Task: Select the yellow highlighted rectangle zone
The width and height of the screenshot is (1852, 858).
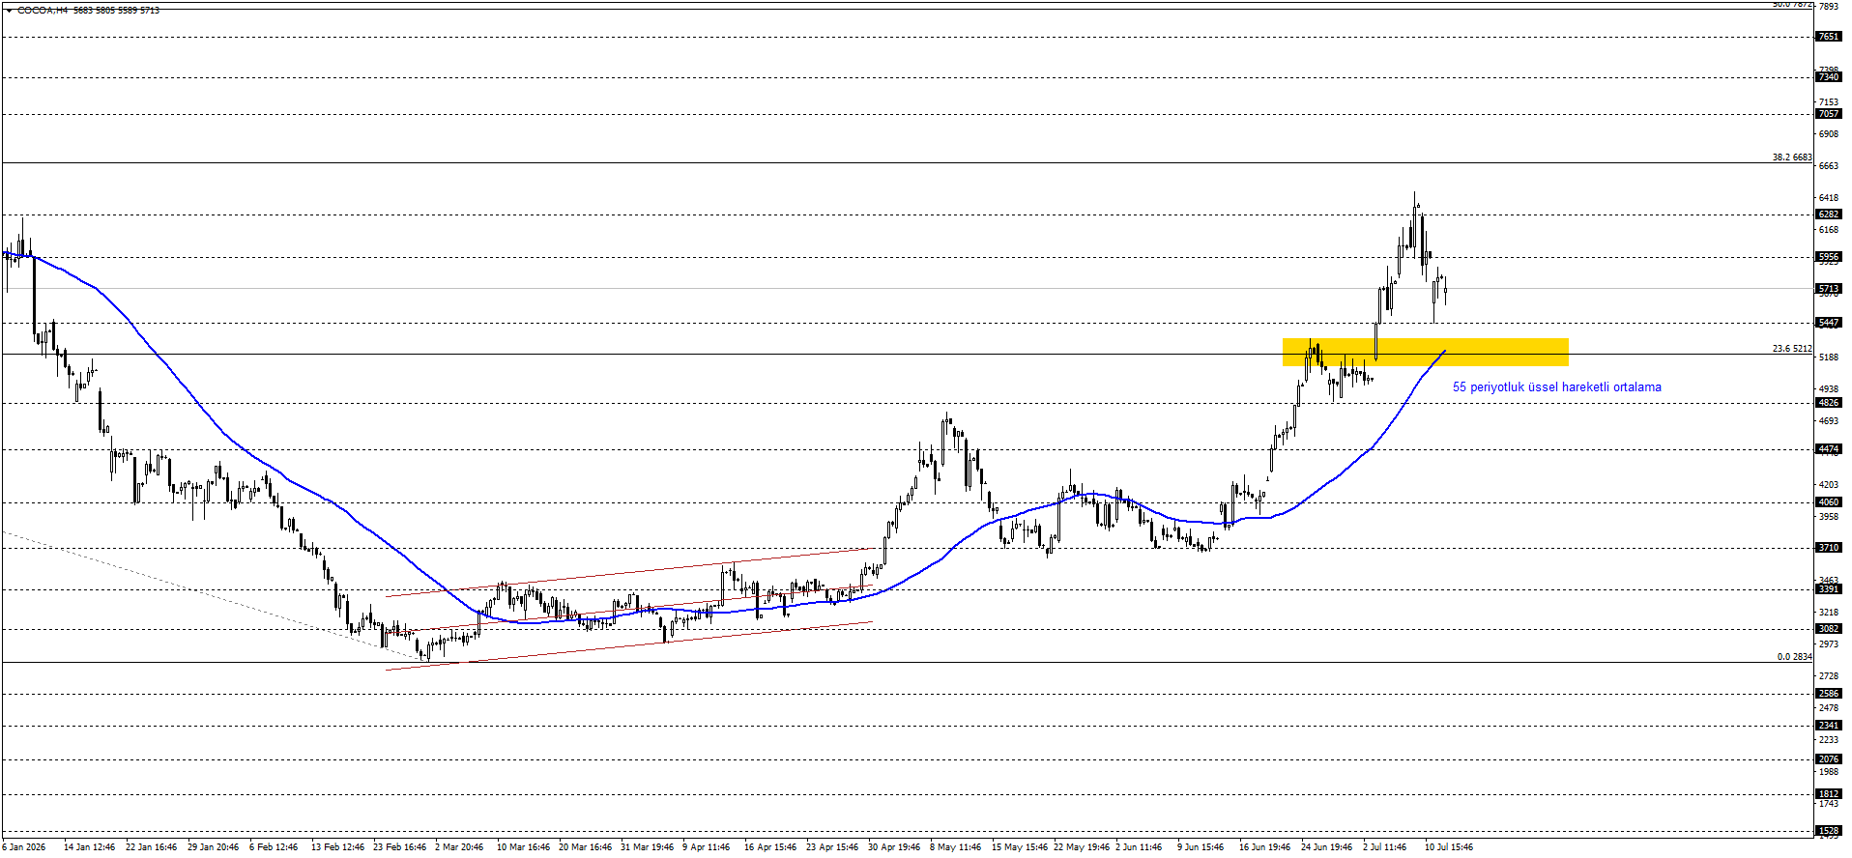Action: point(1425,352)
